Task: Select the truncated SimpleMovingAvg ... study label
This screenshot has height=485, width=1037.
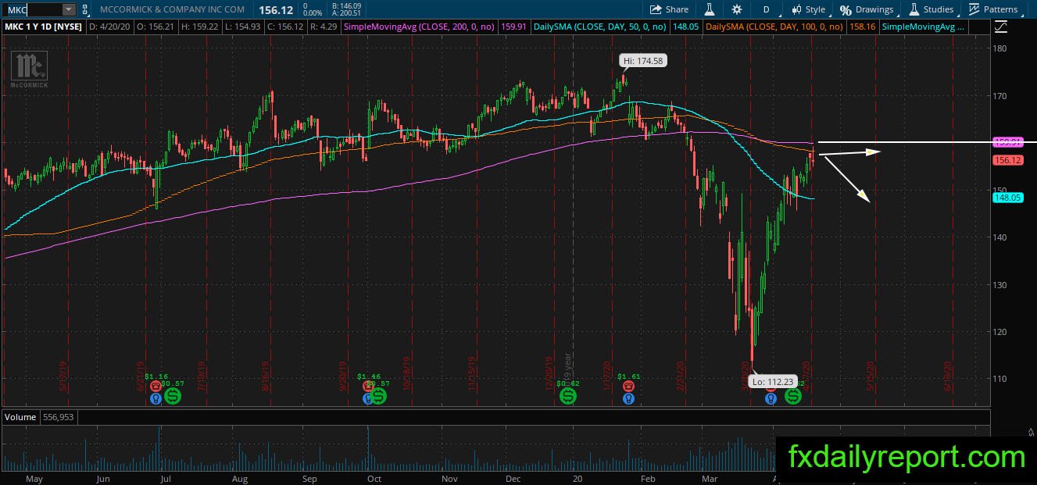Action: point(924,27)
